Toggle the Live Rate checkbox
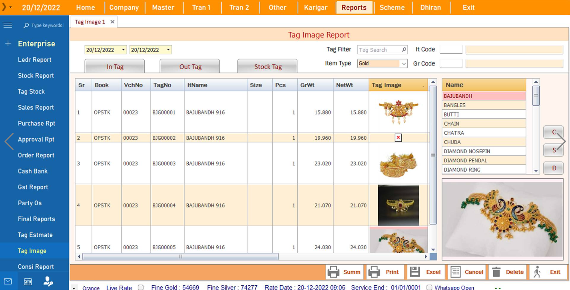Screen dimensions: 570x290 point(141,287)
